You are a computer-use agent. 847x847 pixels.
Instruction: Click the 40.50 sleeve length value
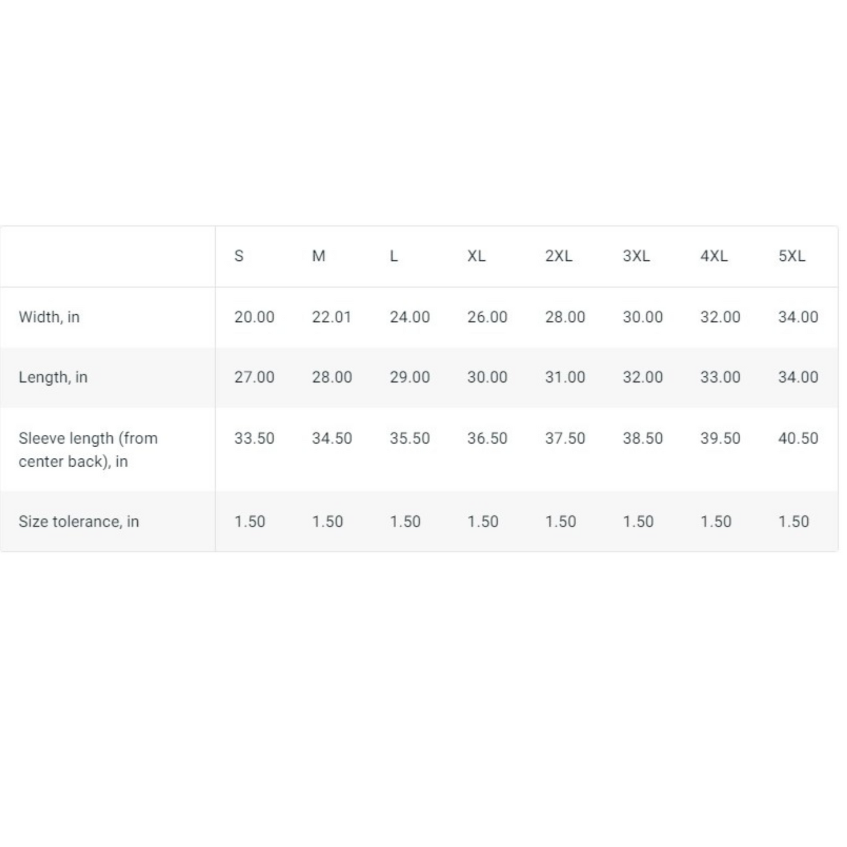coord(798,438)
